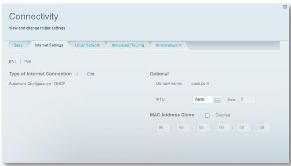Click the 'Size:' label
Image resolution: width=291 pixels, height=166 pixels.
point(231,99)
